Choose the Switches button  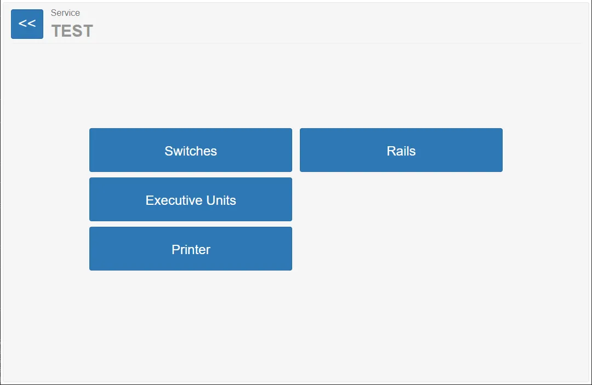point(191,150)
